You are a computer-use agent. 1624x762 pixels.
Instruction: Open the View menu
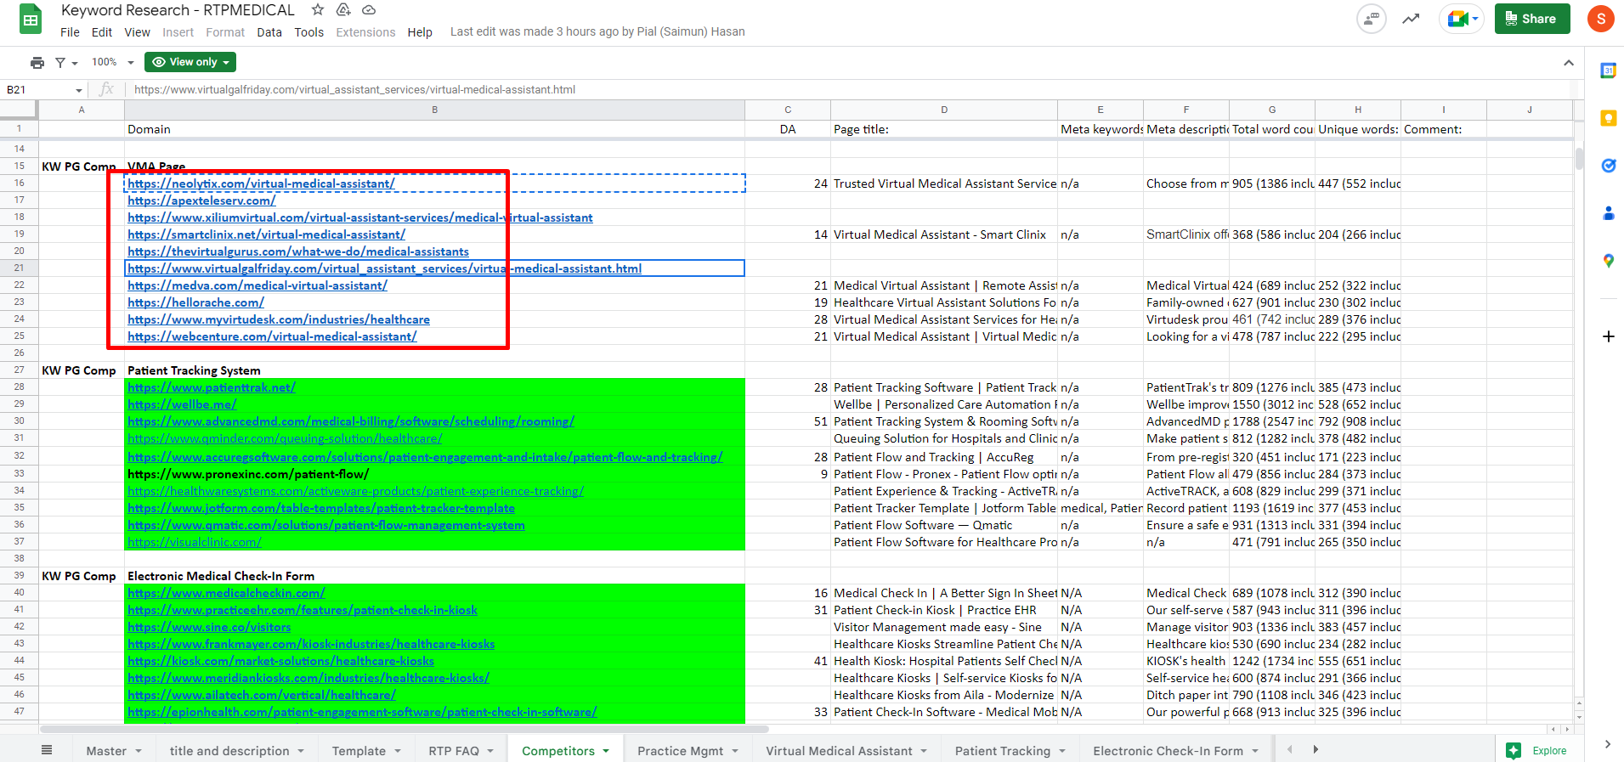[x=137, y=32]
